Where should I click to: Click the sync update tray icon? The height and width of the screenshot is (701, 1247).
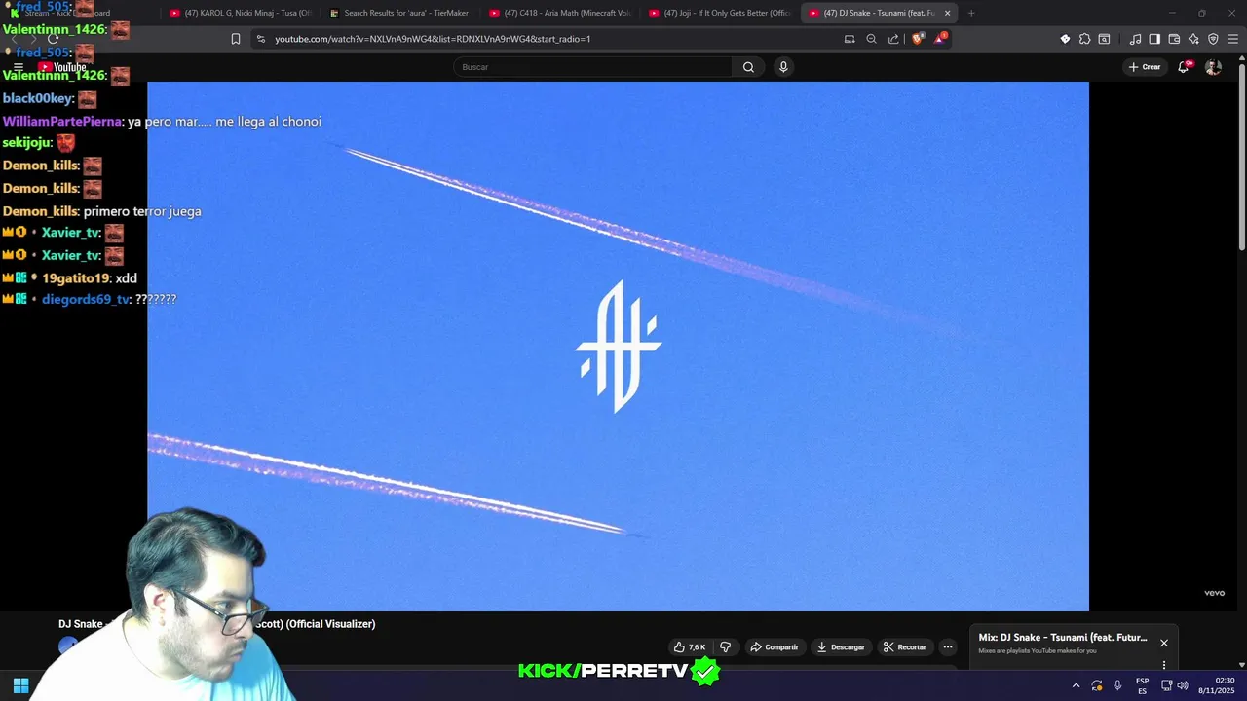tap(1097, 685)
